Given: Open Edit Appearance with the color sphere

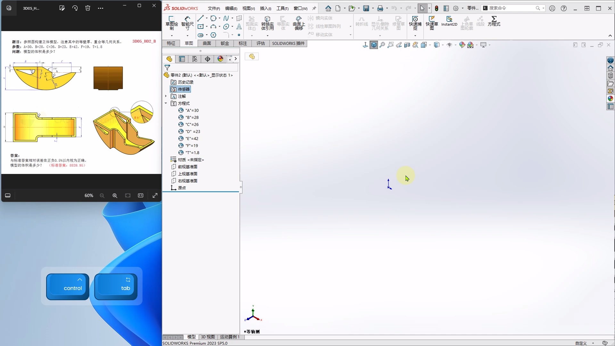Looking at the screenshot, I should (462, 45).
